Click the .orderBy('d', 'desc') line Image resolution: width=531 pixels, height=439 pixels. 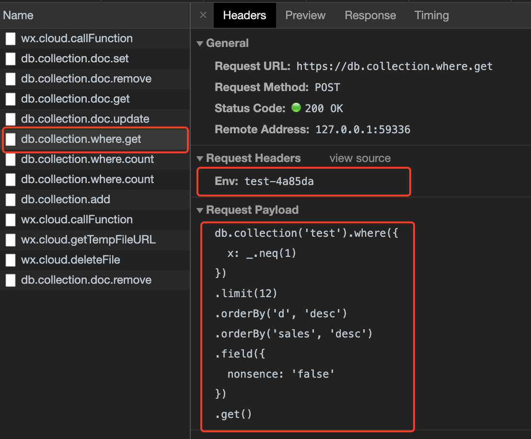281,313
